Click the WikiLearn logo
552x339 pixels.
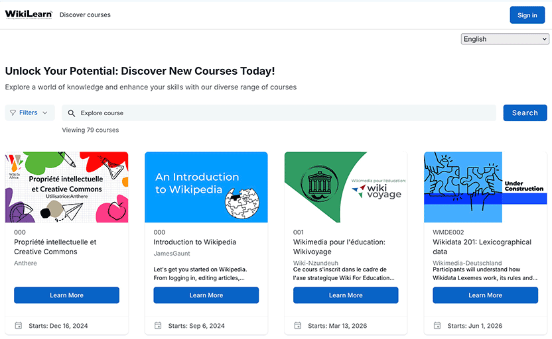point(29,15)
